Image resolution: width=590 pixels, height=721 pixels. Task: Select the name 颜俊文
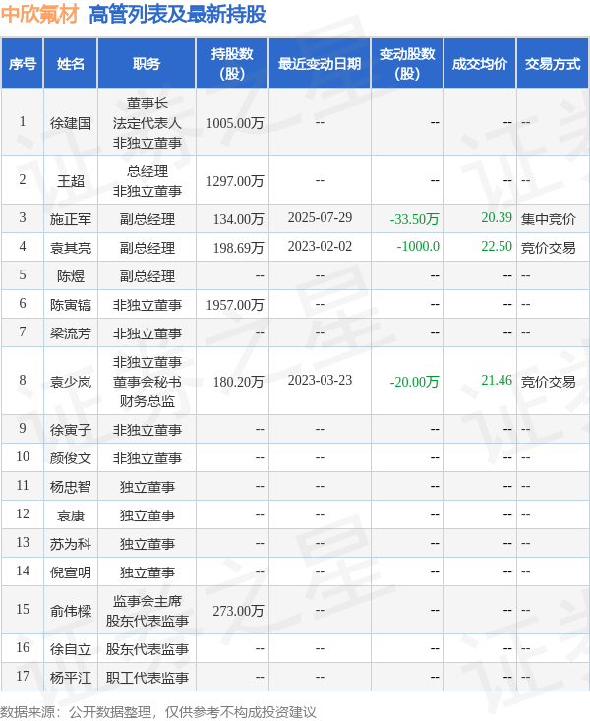(71, 458)
